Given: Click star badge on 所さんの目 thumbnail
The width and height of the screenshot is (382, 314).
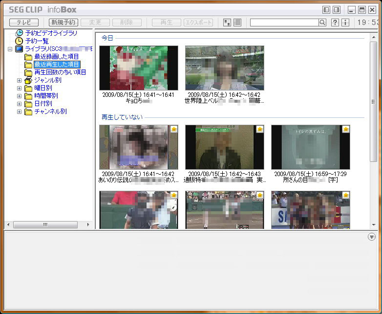Looking at the screenshot, I should coord(346,129).
